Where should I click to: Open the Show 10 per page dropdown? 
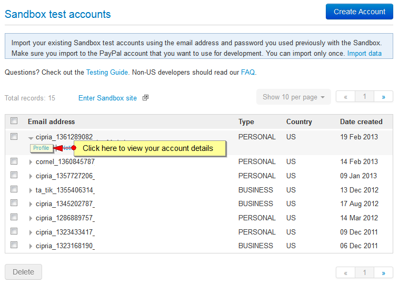(294, 97)
